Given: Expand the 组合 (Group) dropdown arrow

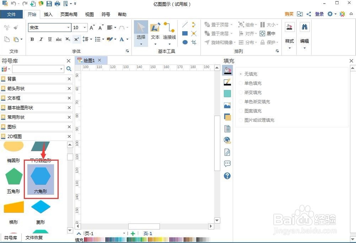Looking at the screenshot, I should pos(256,25).
